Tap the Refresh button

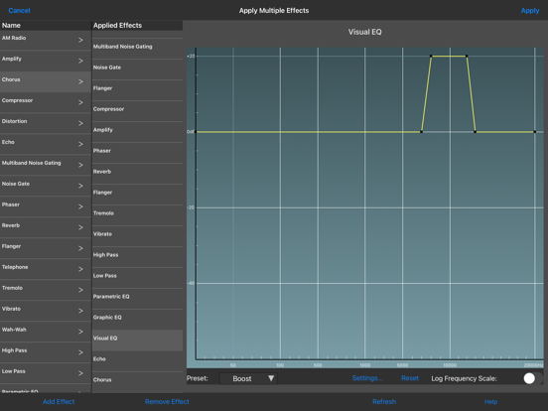click(384, 401)
